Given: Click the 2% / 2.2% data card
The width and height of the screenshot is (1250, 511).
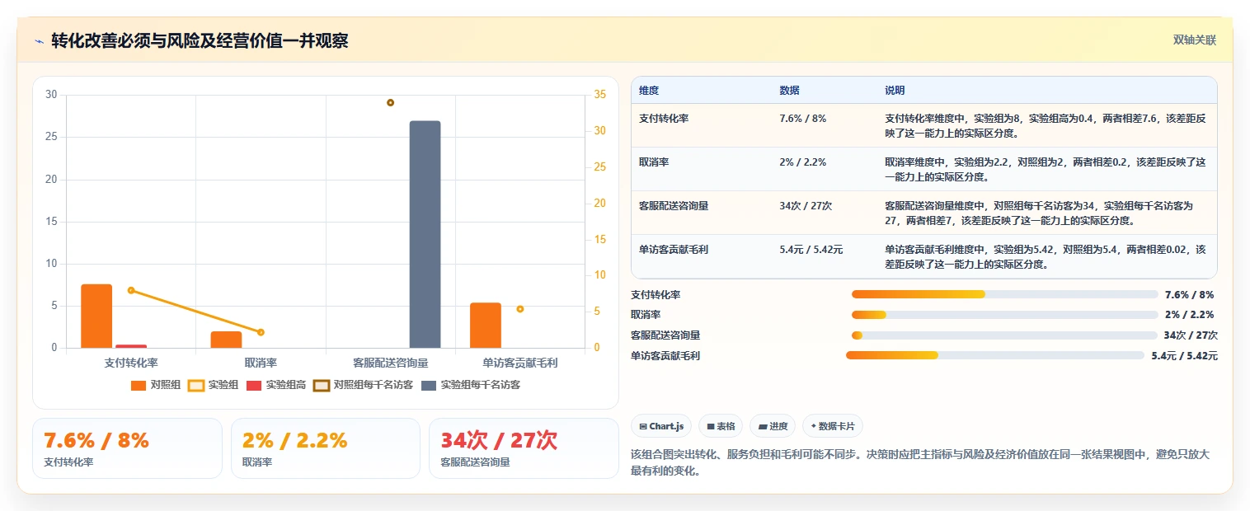Looking at the screenshot, I should click(326, 448).
